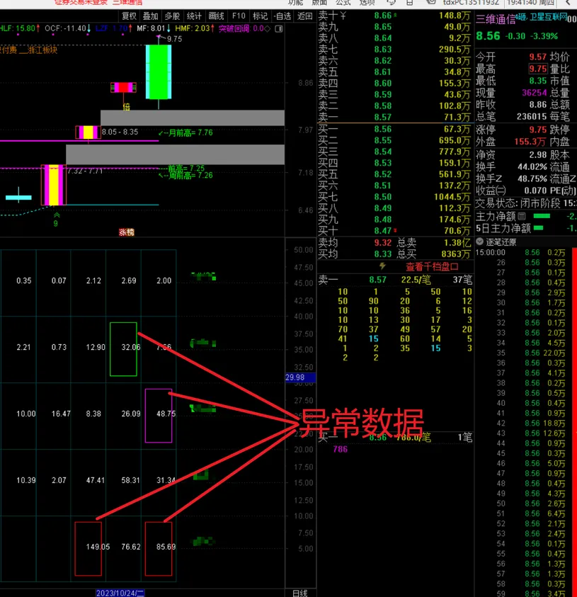The image size is (577, 597).
Task: Click the down arrow marker beside 买十 price
Action: click(x=395, y=231)
